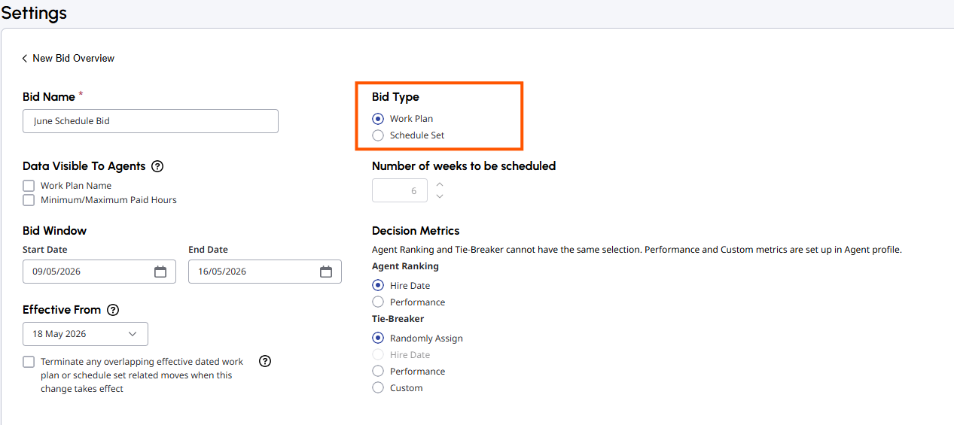Choose Performance under Agent Ranking
The width and height of the screenshot is (954, 425).
click(x=378, y=302)
